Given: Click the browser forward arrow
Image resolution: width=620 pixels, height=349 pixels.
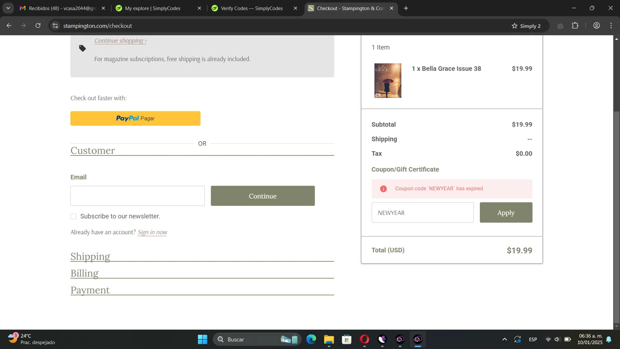Looking at the screenshot, I should tap(24, 26).
